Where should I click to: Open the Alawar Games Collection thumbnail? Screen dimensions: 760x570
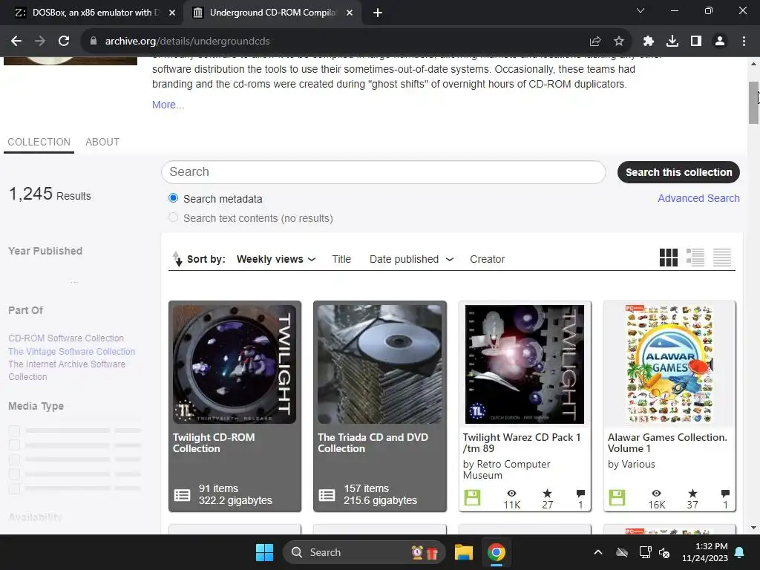(669, 364)
